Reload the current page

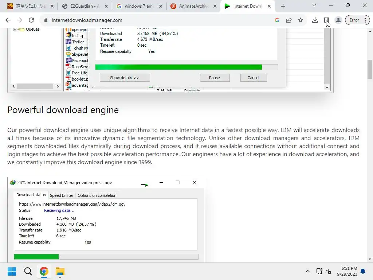pos(31,20)
